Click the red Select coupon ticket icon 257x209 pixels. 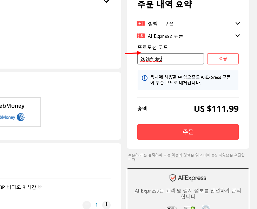pyautogui.click(x=141, y=23)
